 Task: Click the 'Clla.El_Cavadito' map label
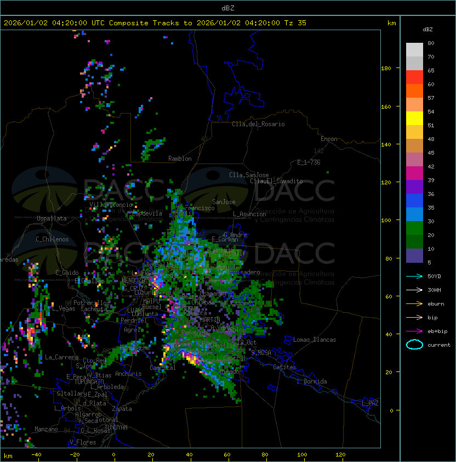pos(276,181)
